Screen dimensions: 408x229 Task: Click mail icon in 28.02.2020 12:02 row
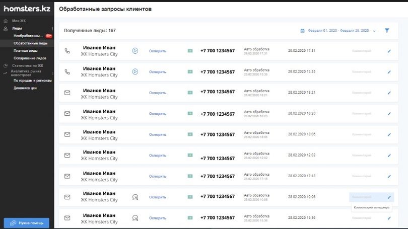[67, 155]
